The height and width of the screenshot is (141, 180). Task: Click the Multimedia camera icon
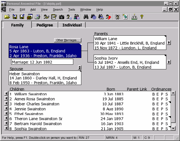pos(62,17)
